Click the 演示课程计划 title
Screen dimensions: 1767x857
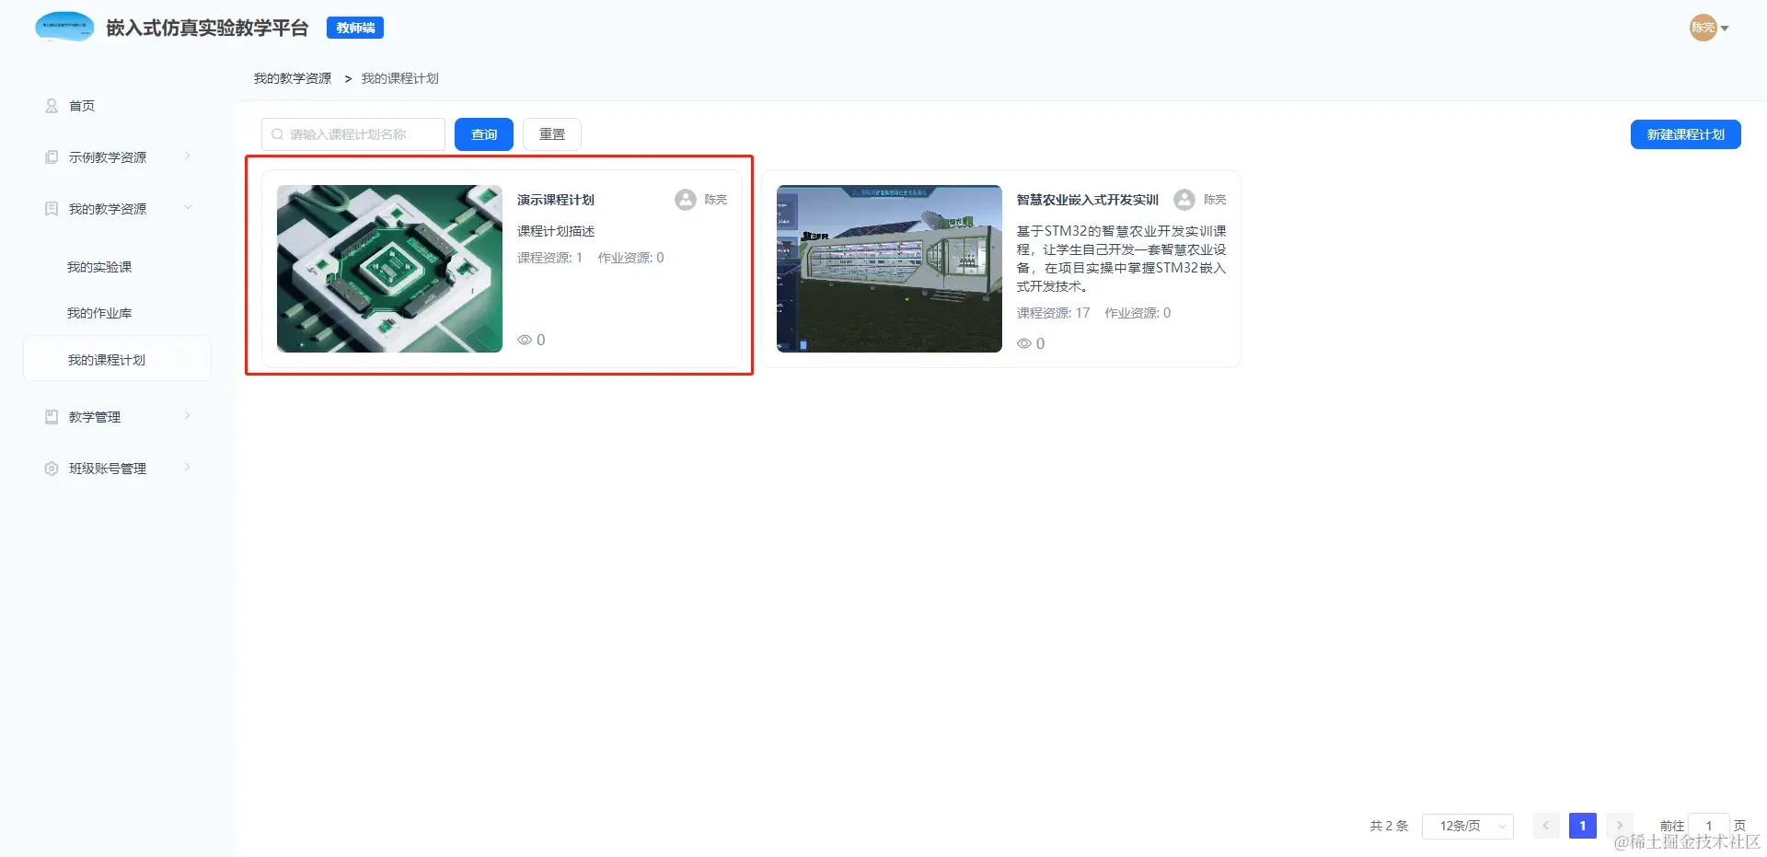point(556,200)
